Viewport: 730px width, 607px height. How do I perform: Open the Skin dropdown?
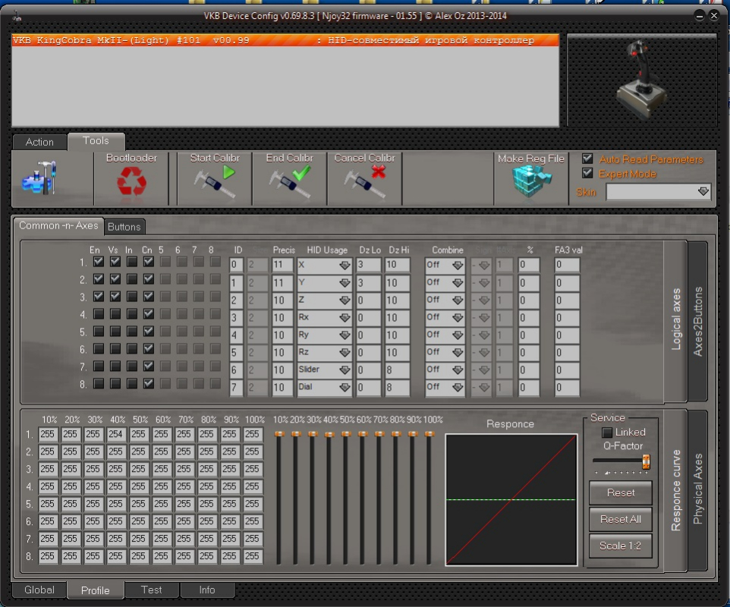[x=658, y=192]
